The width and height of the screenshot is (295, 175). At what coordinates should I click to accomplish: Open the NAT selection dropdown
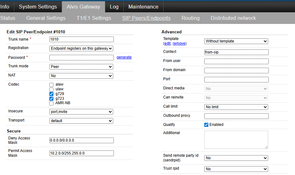tap(81, 76)
